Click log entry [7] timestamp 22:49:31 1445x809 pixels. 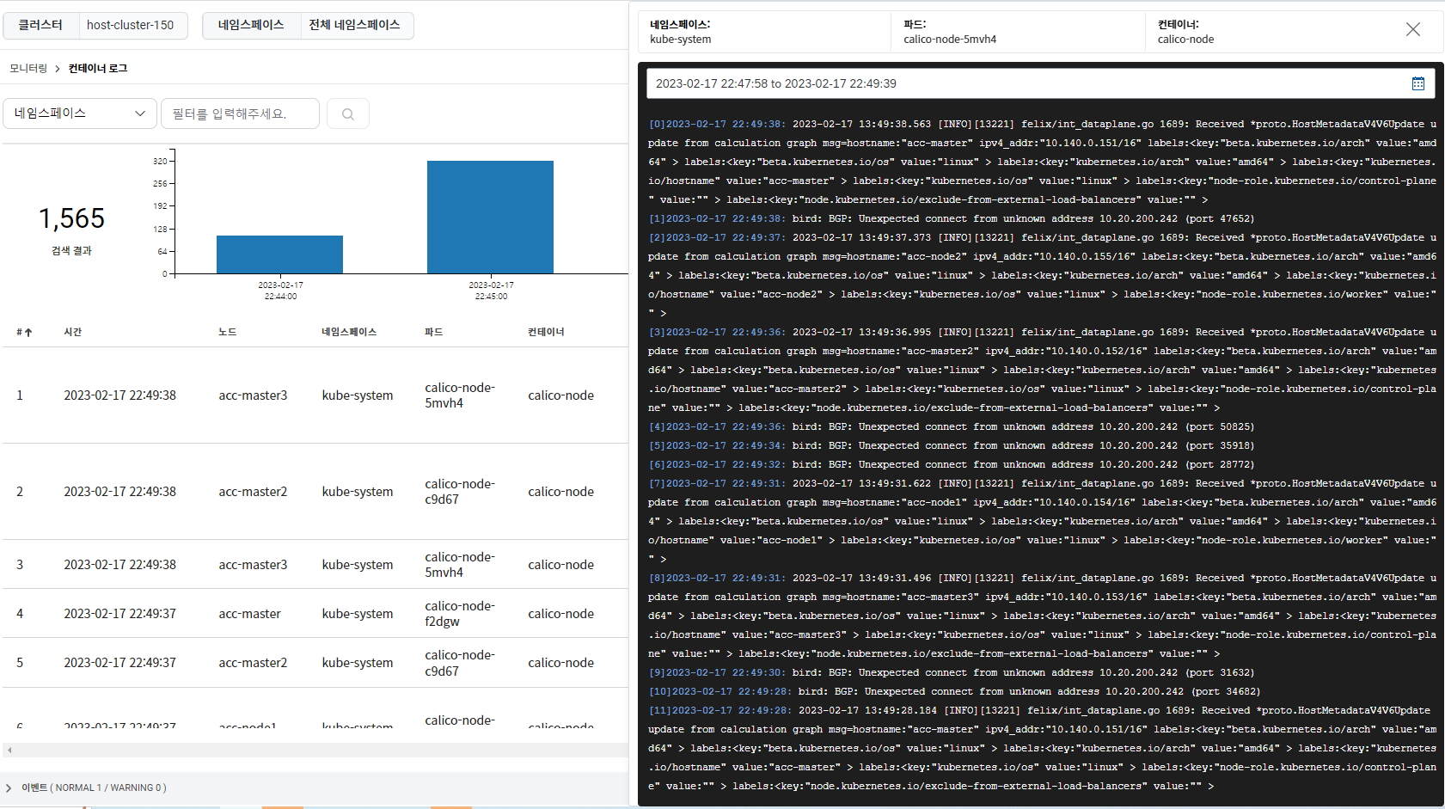coord(717,483)
